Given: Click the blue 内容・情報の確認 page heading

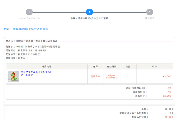Looking at the screenshot, I should coord(26,29).
